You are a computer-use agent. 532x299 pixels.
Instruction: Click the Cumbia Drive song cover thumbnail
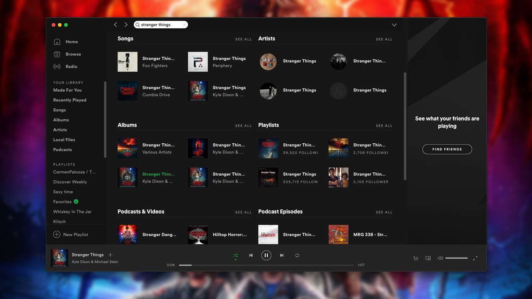coord(128,91)
